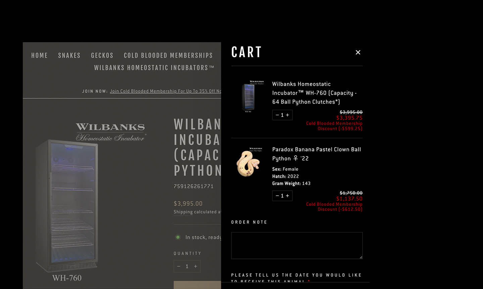Go to Cold Blooded Memberships page

tap(168, 56)
